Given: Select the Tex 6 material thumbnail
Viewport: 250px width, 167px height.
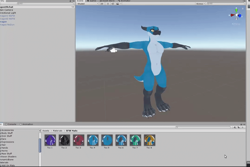Looking at the screenshot, I should (121, 140).
